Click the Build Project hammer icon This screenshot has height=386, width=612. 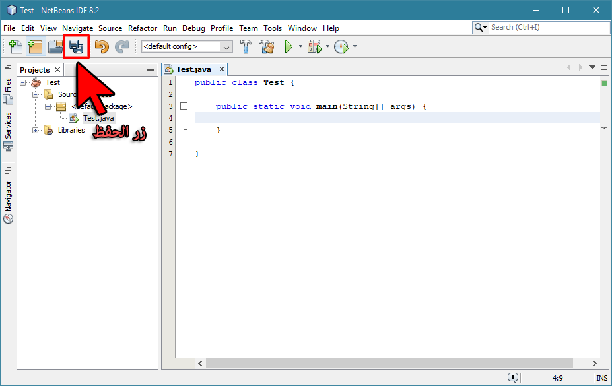click(x=246, y=46)
